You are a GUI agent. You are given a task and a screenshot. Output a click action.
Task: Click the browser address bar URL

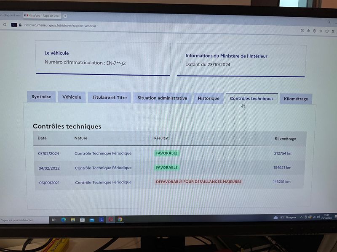tap(60, 26)
